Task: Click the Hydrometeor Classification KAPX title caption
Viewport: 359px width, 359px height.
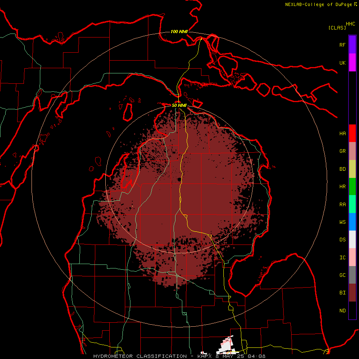Action: [x=179, y=356]
